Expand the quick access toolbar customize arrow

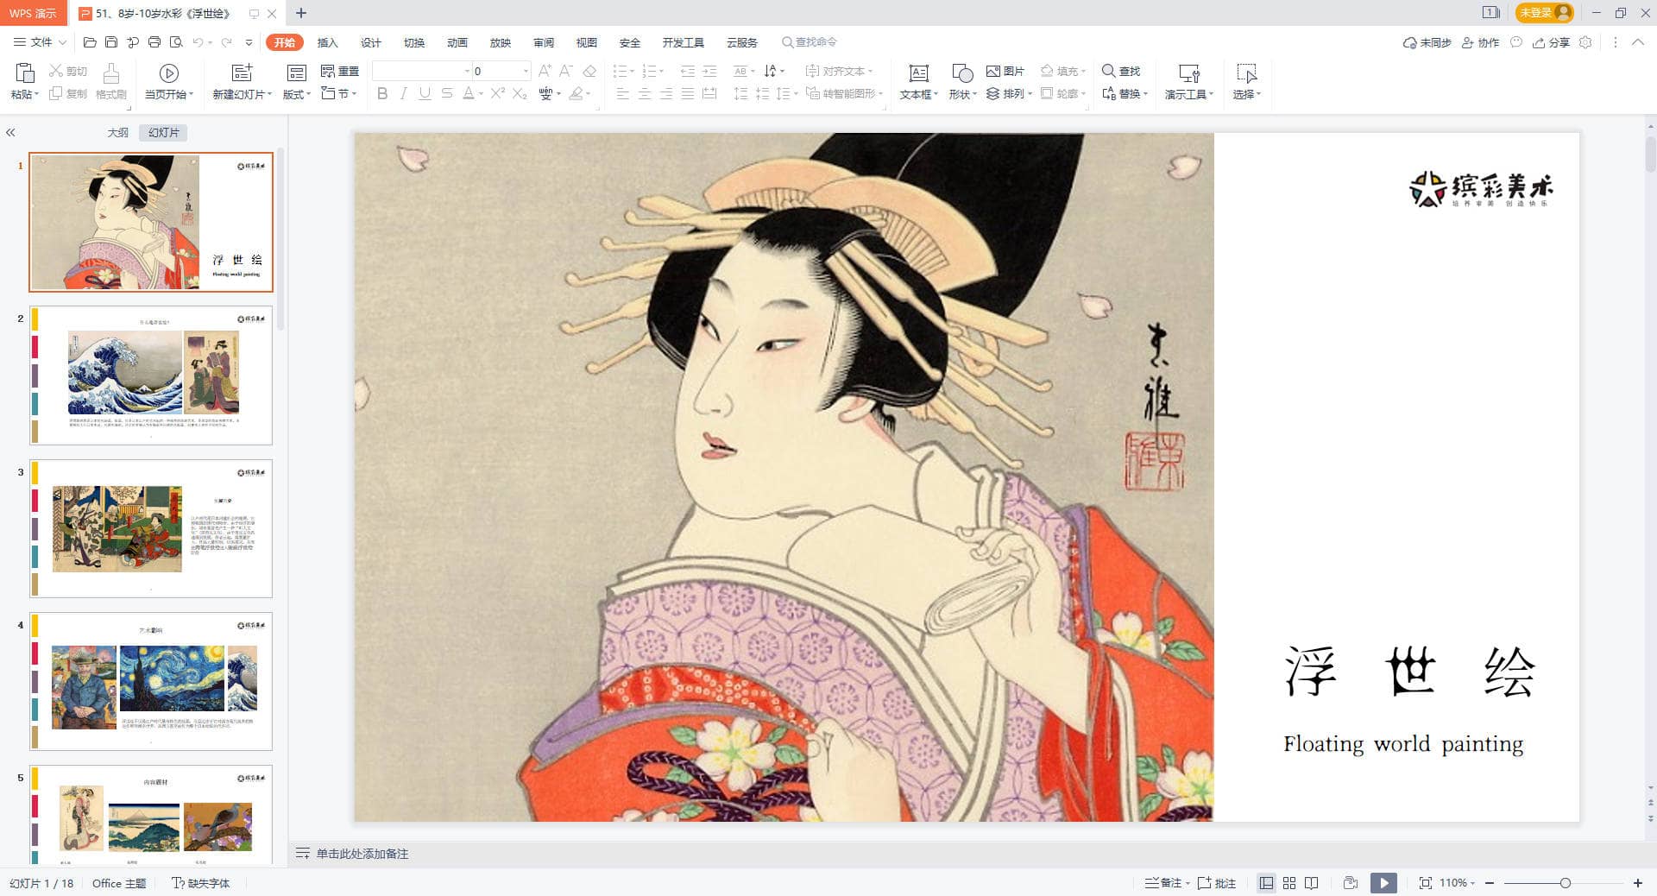pos(249,42)
